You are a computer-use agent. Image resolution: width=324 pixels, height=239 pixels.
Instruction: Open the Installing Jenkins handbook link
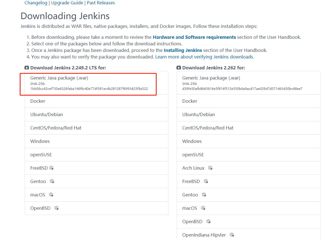pos(183,51)
